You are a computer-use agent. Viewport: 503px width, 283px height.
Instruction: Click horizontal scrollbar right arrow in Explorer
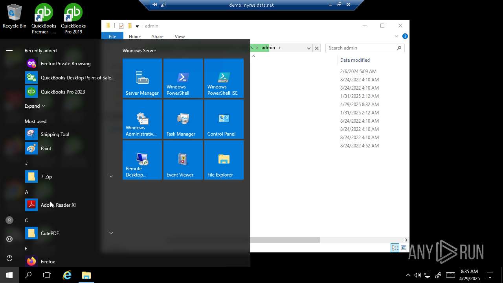tap(406, 240)
